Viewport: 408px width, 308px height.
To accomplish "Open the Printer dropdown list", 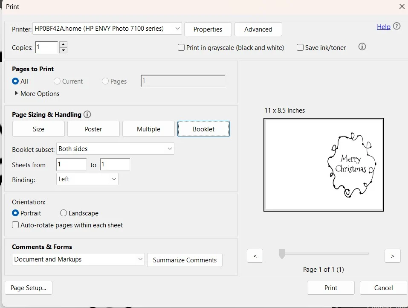I will coord(107,29).
